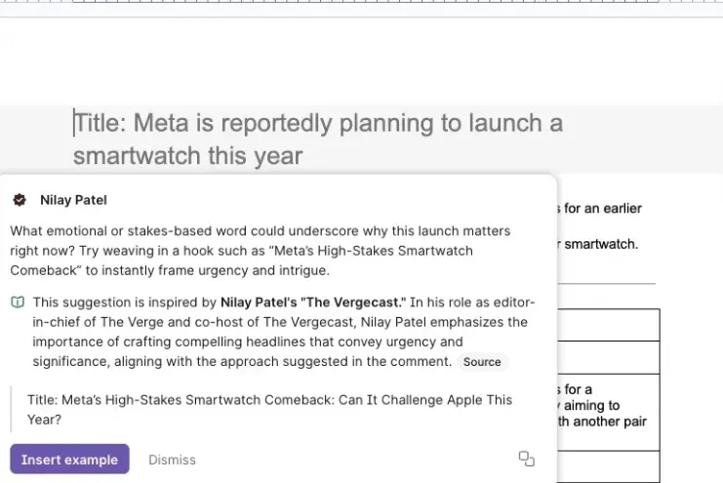Click the Insert example button

click(x=69, y=459)
